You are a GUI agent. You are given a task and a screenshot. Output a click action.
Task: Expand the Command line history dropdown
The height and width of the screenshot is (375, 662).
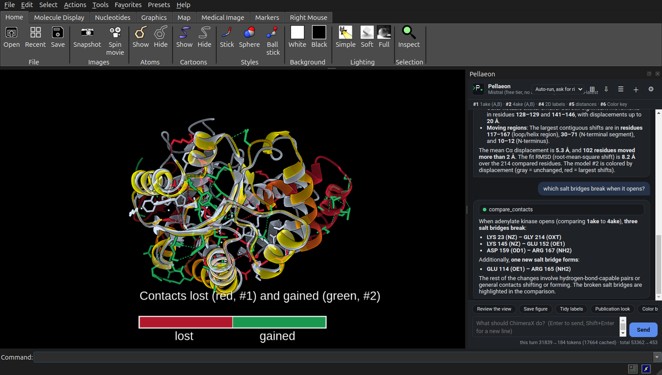(657, 357)
